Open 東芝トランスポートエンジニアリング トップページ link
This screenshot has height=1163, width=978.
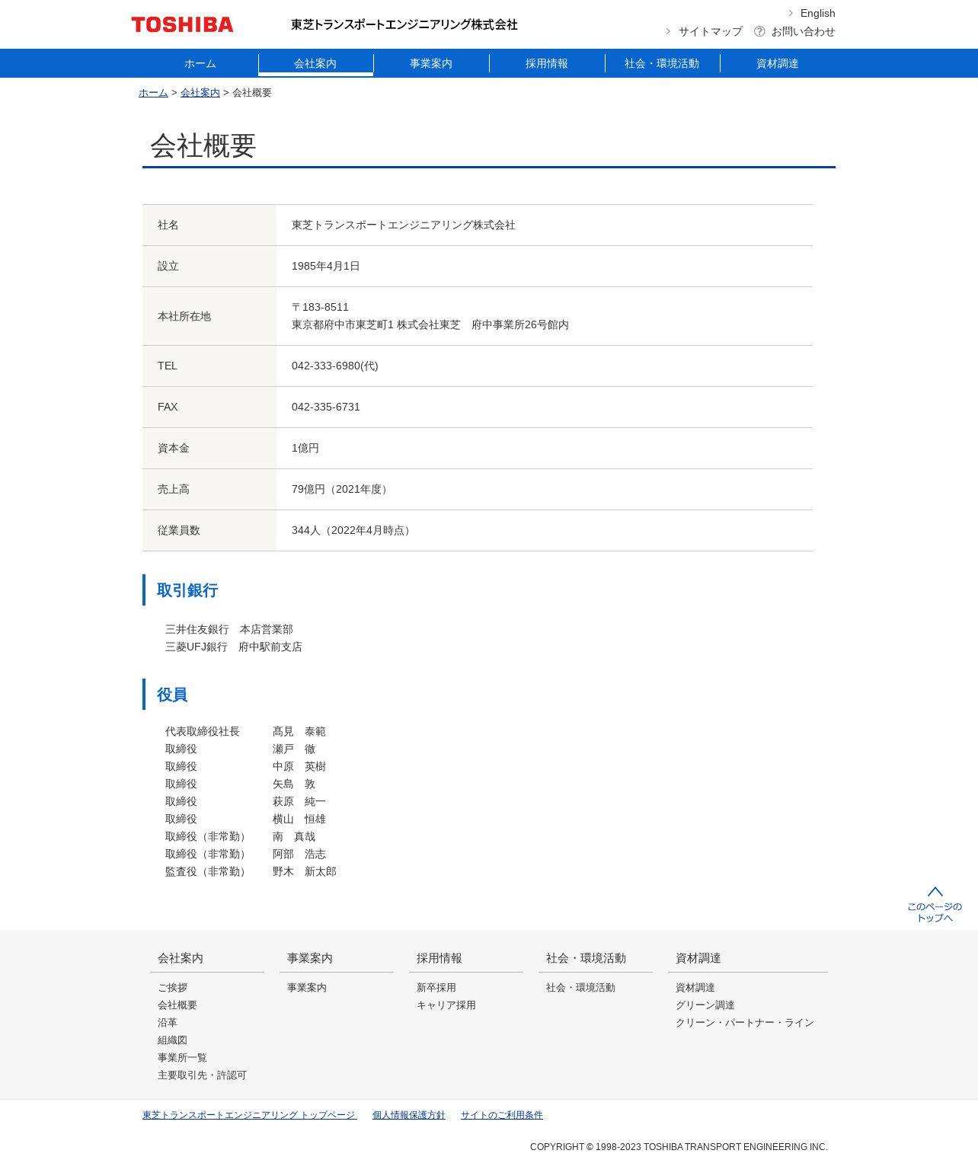tap(250, 1115)
